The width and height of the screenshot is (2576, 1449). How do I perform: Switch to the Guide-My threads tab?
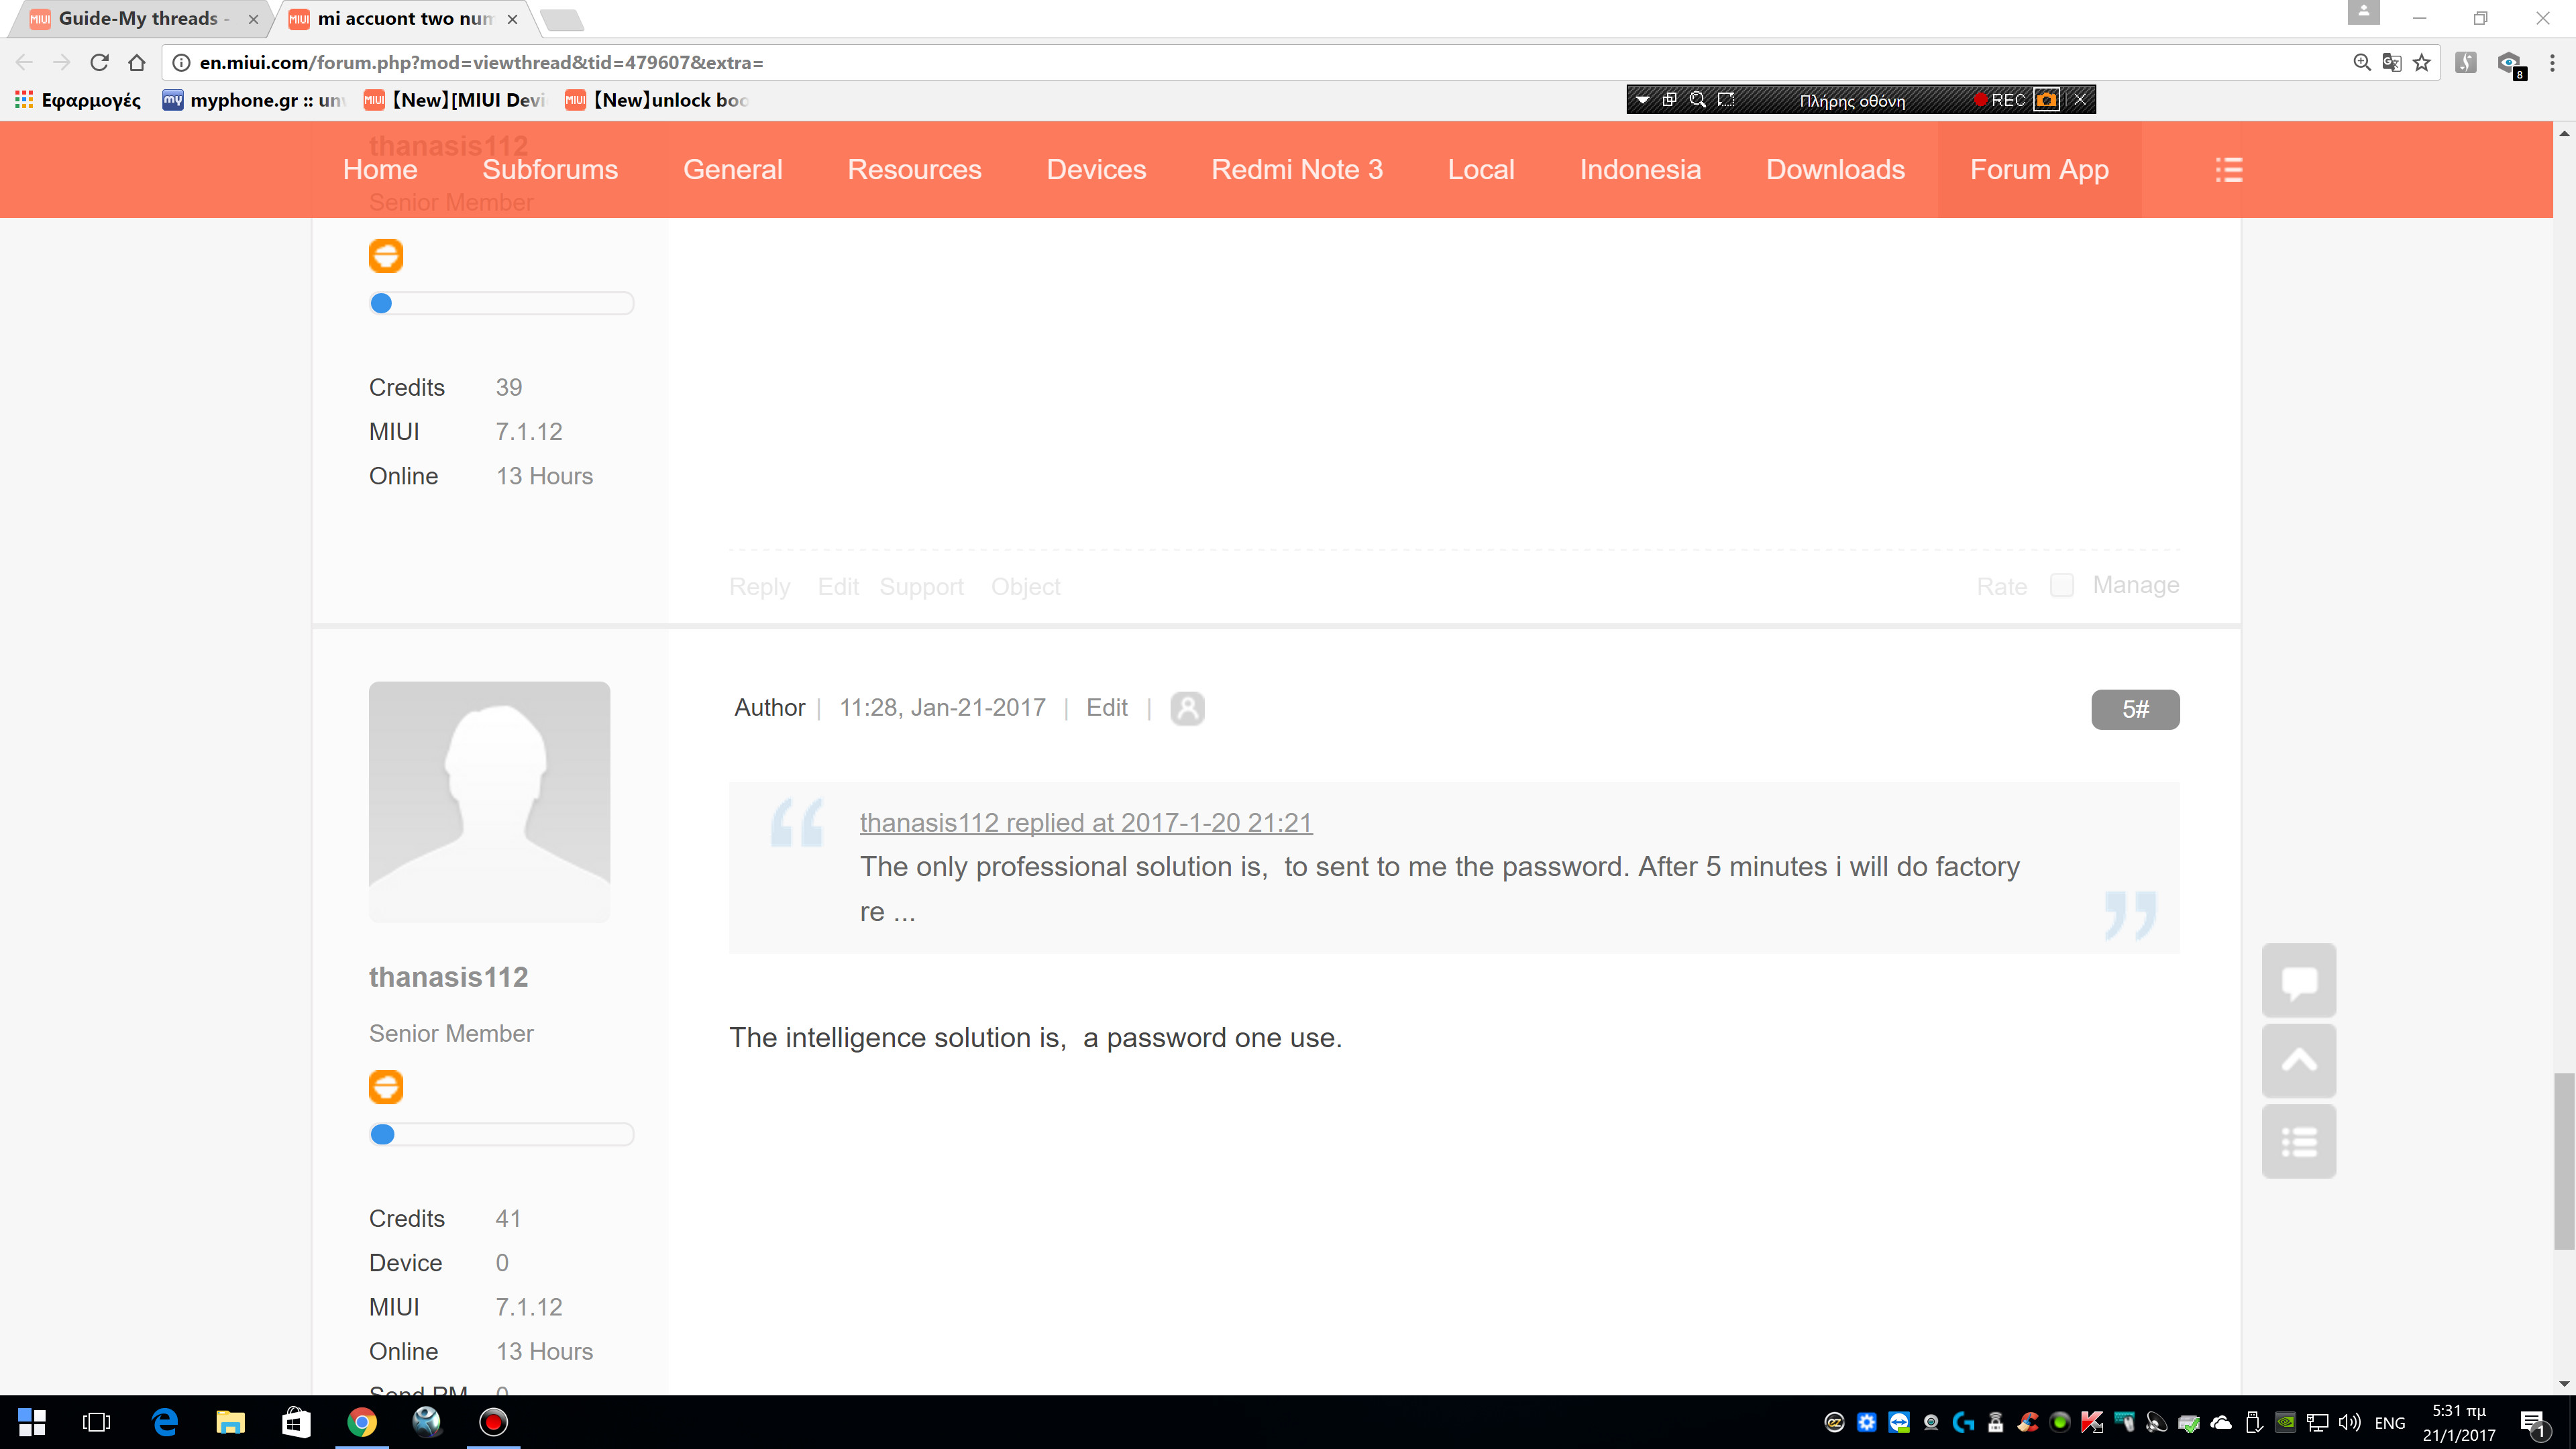point(140,19)
